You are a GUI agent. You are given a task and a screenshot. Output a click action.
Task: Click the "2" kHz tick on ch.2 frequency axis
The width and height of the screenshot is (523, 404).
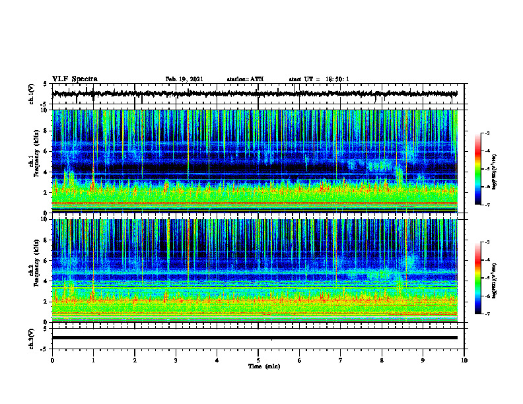point(46,302)
